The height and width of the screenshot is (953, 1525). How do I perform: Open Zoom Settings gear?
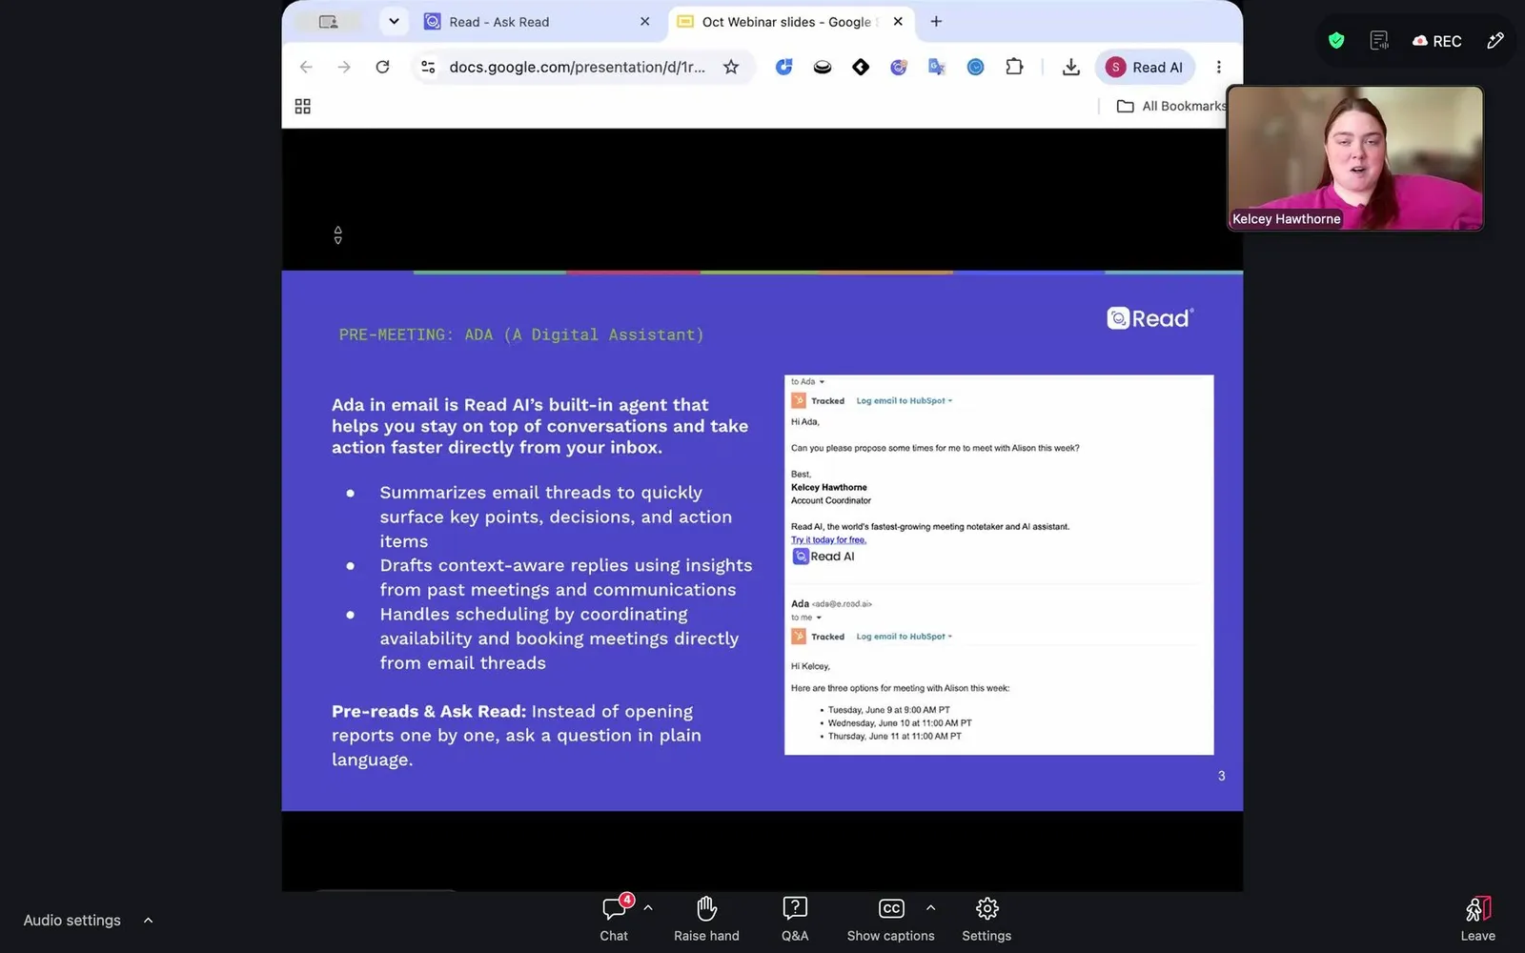click(986, 919)
